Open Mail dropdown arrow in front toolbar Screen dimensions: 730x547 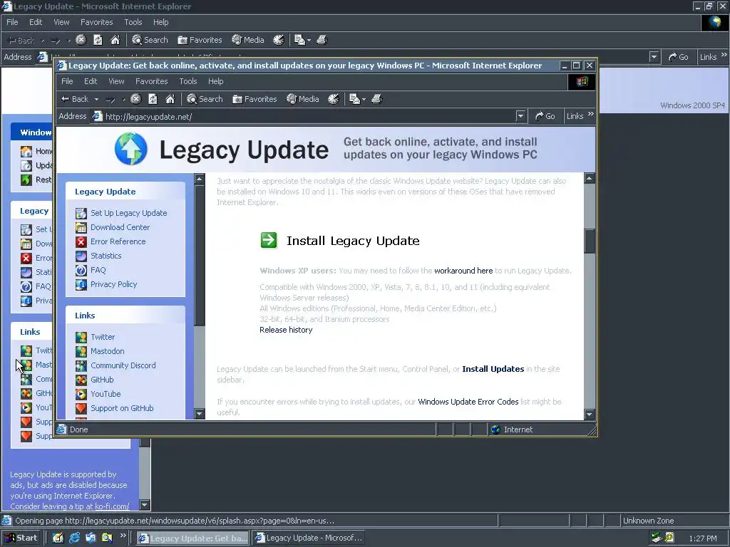(x=364, y=99)
